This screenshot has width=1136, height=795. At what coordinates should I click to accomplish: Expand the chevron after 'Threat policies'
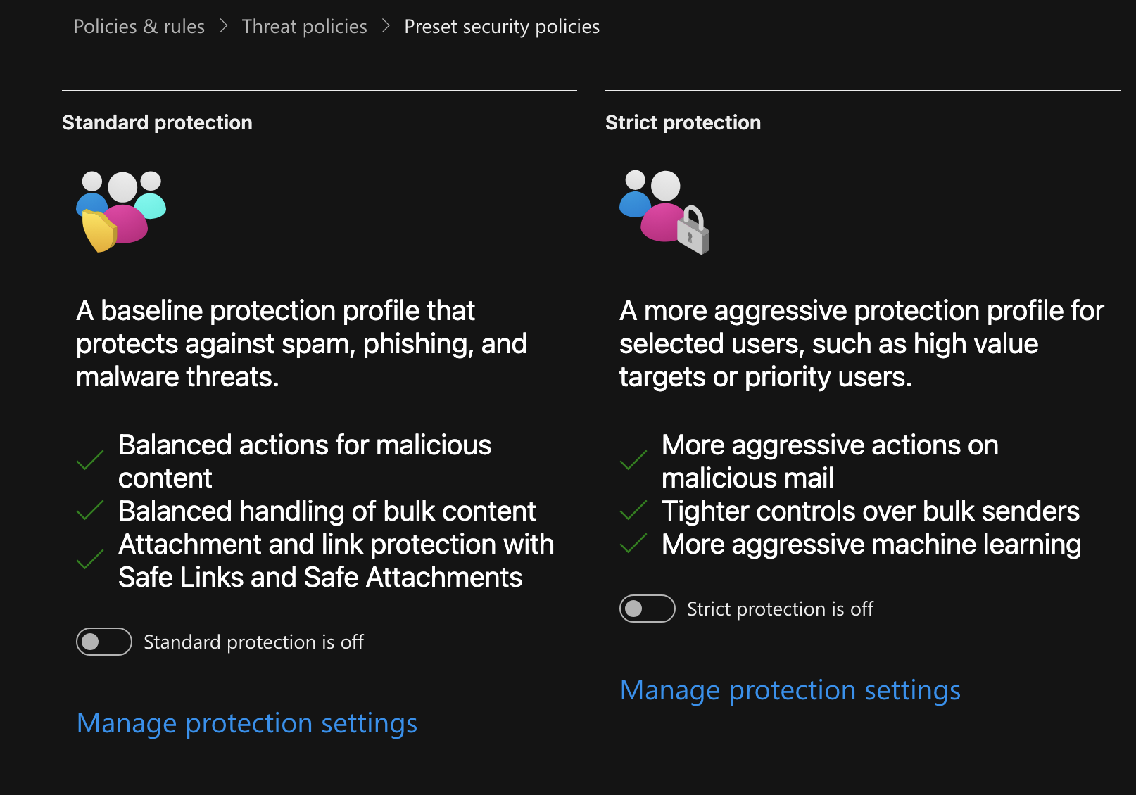pos(386,25)
